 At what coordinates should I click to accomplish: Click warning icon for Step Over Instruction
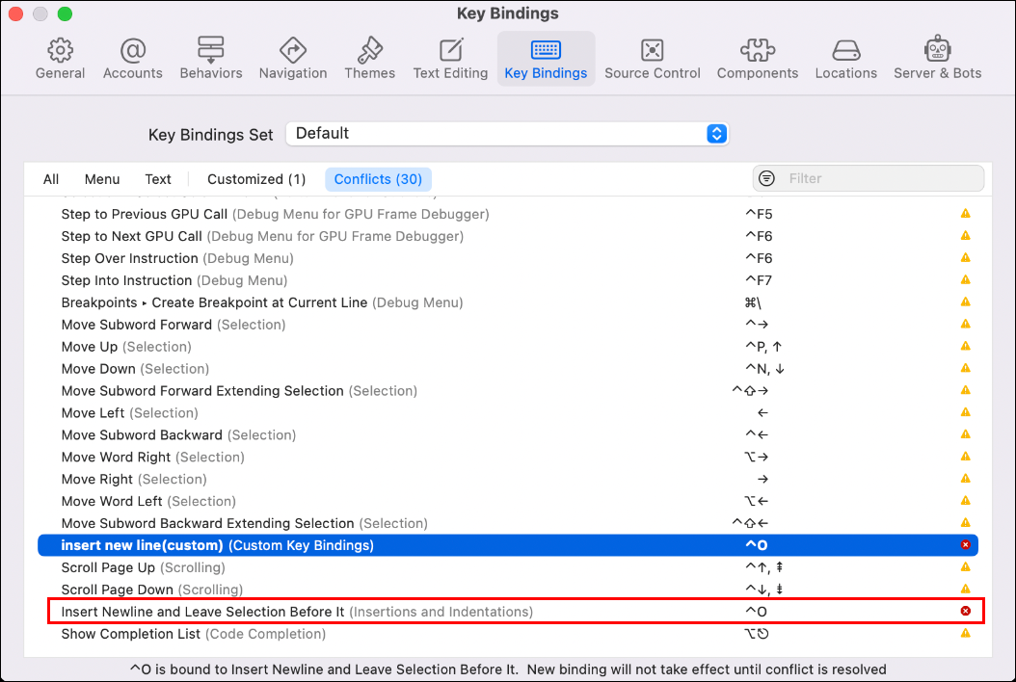966,258
